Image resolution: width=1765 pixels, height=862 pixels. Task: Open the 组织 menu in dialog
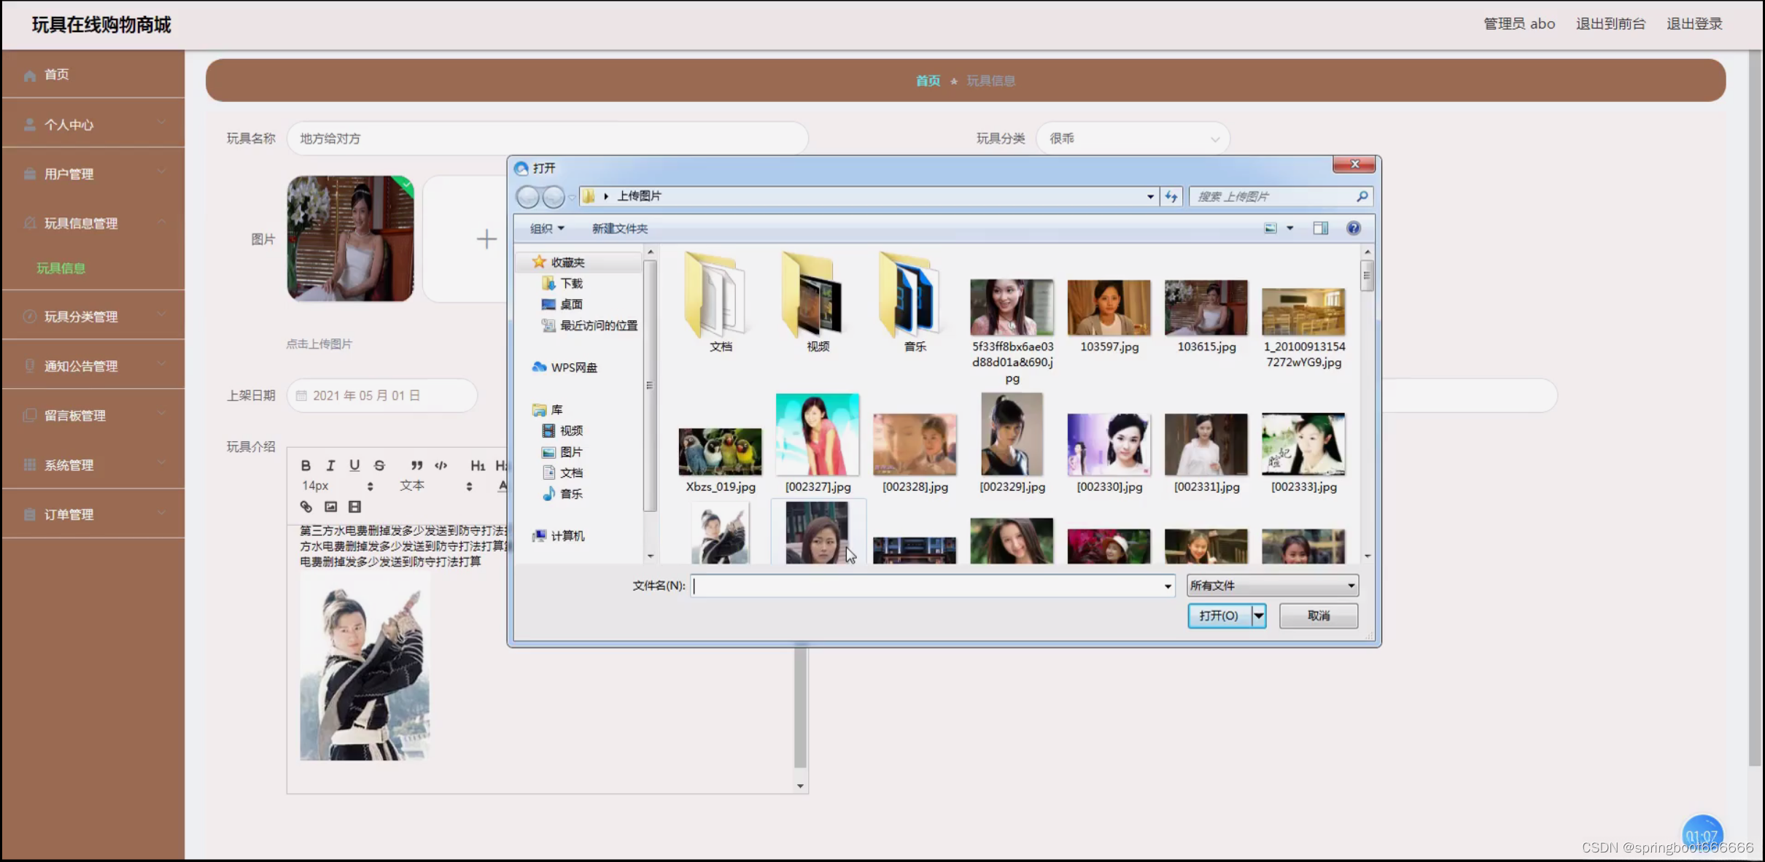(x=547, y=228)
